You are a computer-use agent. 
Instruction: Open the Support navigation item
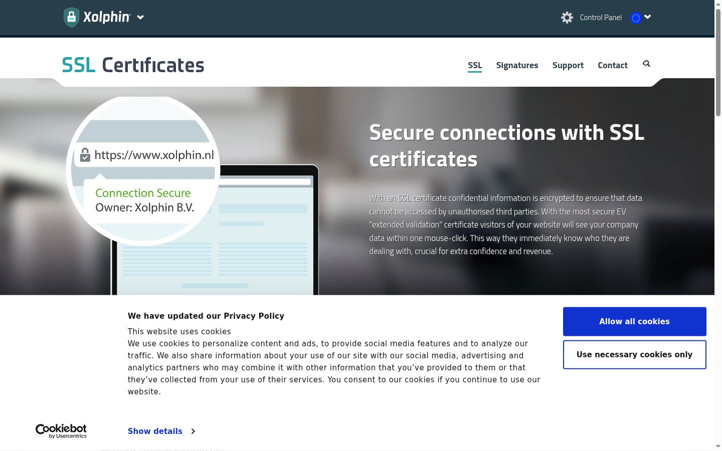pyautogui.click(x=568, y=65)
